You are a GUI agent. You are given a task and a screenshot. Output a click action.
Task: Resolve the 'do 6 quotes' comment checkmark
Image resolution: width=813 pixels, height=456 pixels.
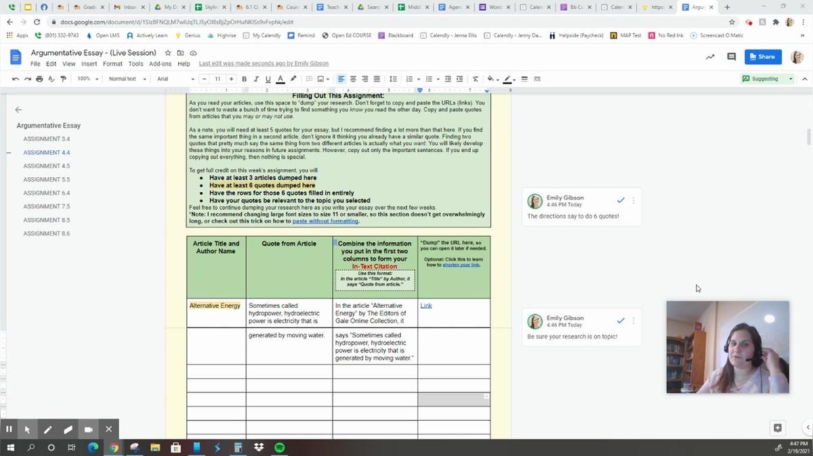click(621, 200)
